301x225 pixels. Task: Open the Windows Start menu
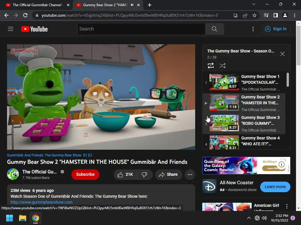[9, 218]
